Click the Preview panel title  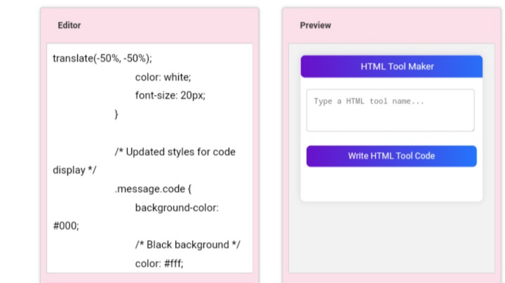point(316,25)
